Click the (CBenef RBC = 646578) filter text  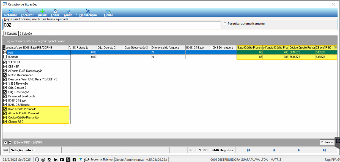pos(28,142)
